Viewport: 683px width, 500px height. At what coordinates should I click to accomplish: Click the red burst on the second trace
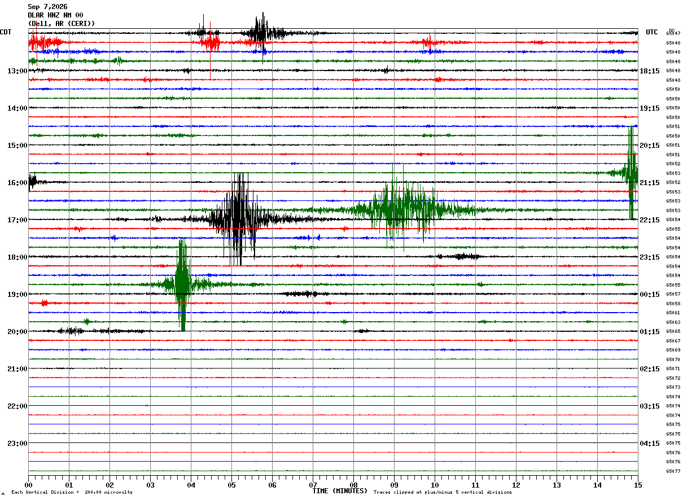(x=211, y=42)
